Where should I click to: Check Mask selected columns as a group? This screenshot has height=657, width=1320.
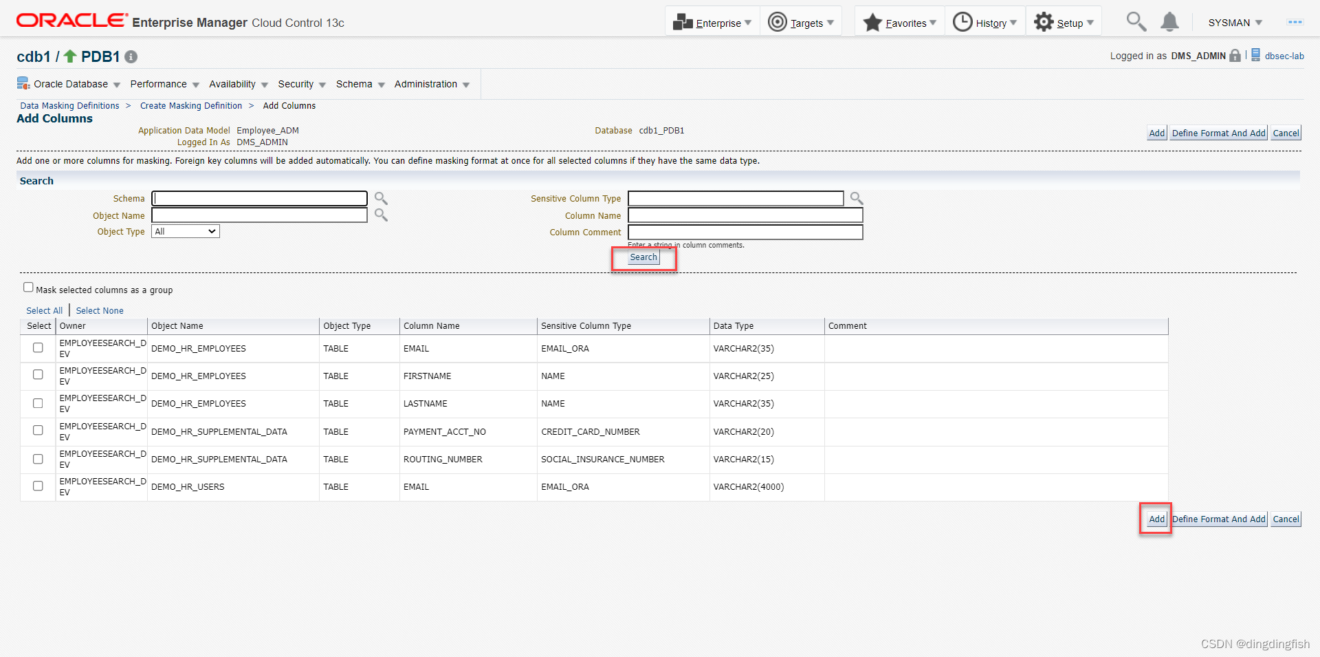28,288
